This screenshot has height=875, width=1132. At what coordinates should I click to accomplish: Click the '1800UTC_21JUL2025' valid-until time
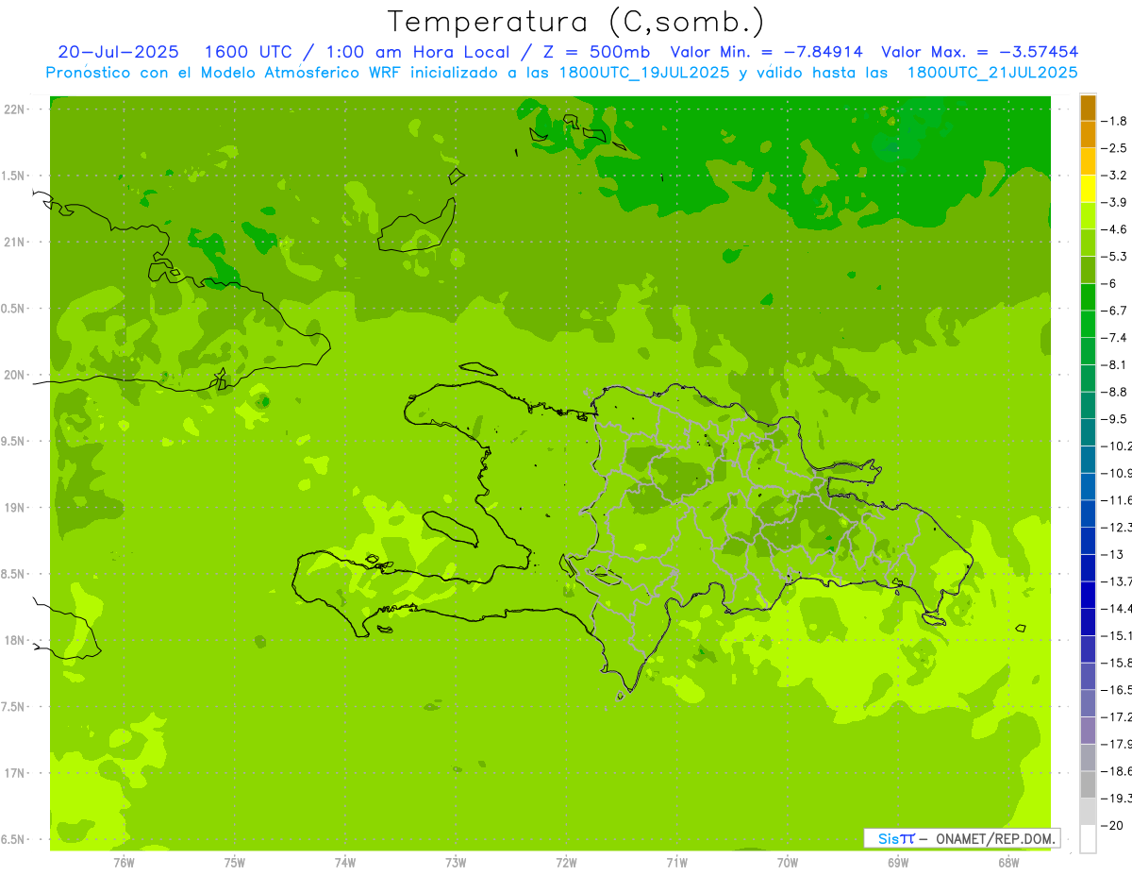993,73
